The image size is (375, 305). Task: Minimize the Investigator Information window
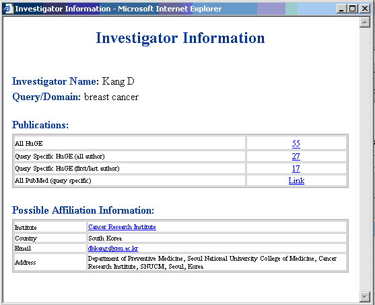point(341,9)
